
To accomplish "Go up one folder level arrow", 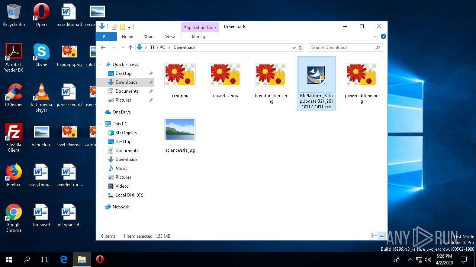I will (130, 47).
